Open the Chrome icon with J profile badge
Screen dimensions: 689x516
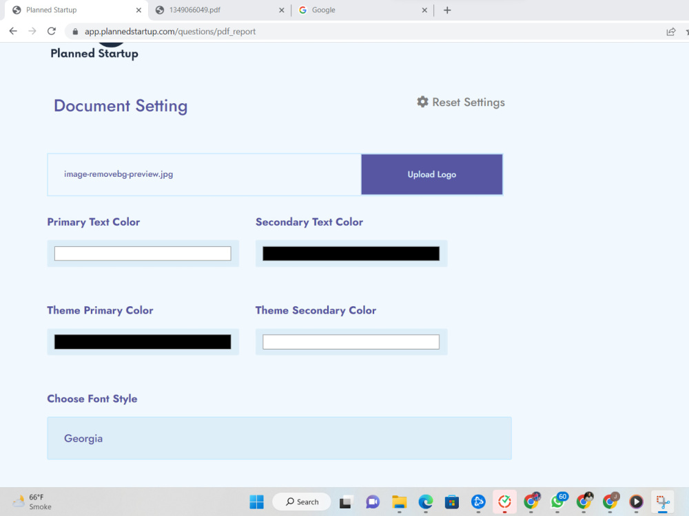[x=610, y=501]
